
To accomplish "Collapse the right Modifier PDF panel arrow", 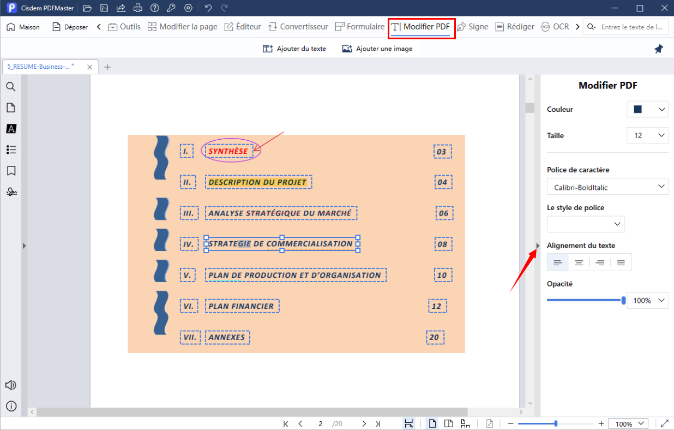I will point(537,246).
